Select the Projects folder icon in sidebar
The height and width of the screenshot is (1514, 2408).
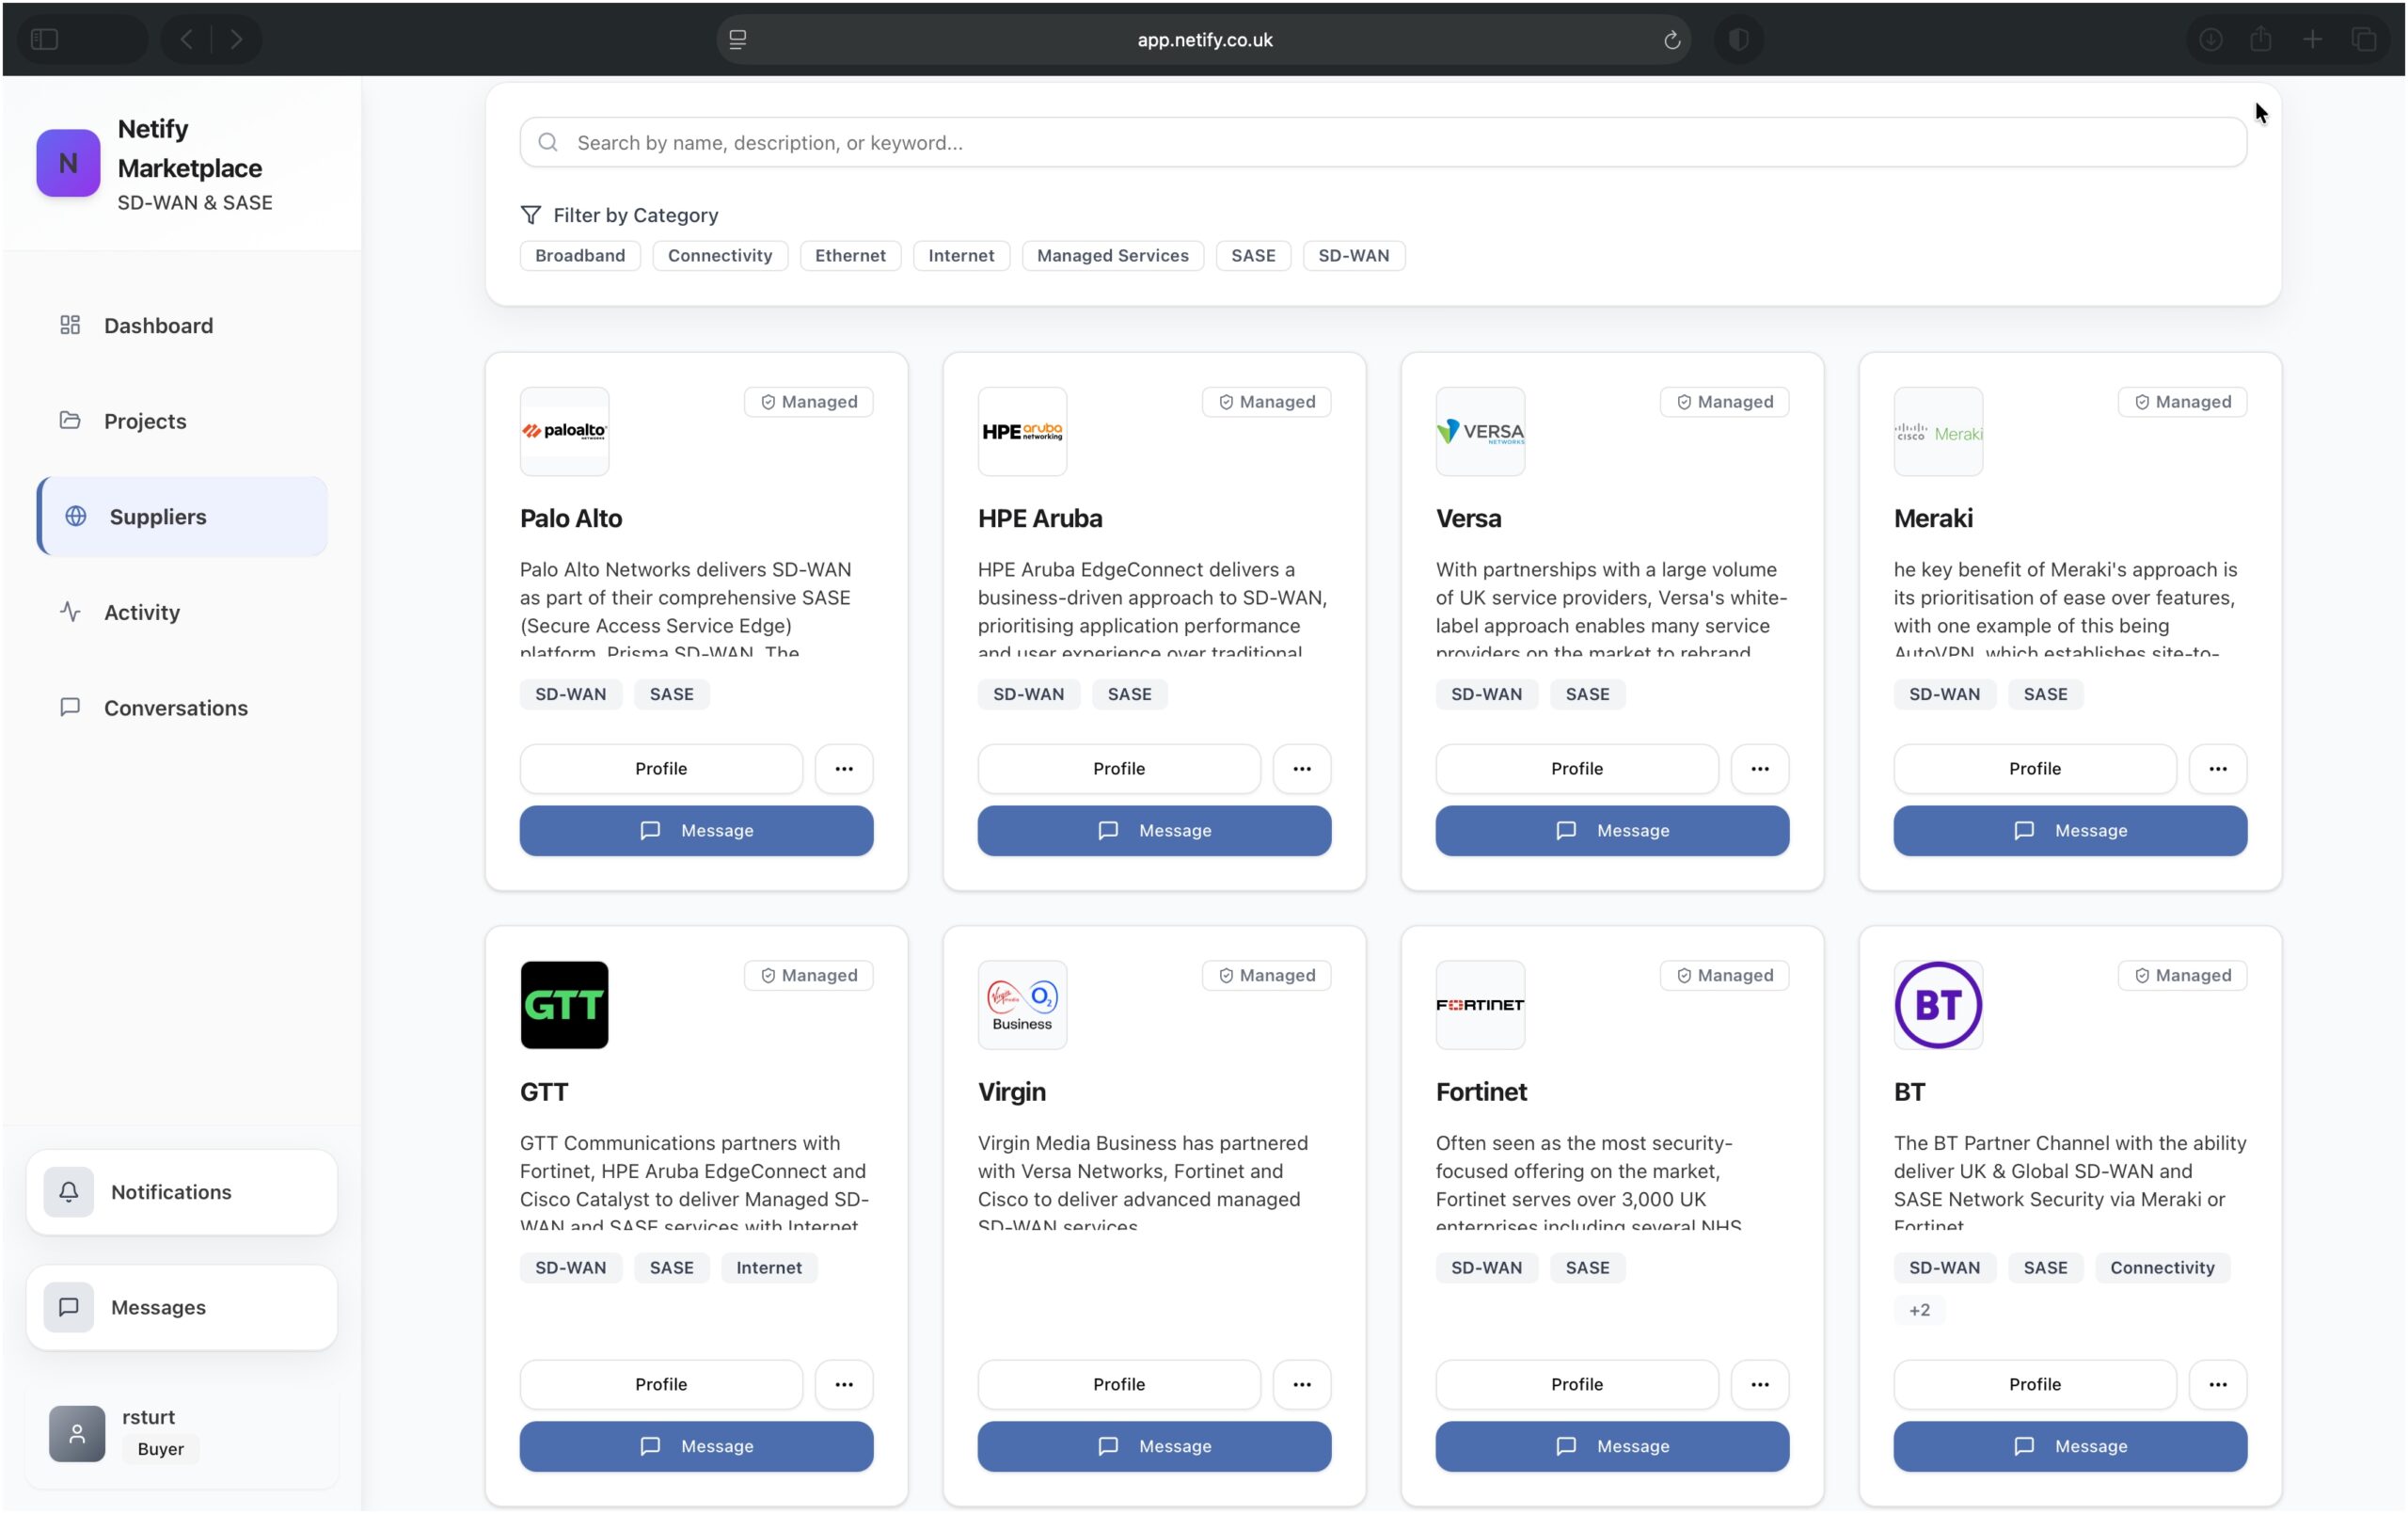coord(70,421)
